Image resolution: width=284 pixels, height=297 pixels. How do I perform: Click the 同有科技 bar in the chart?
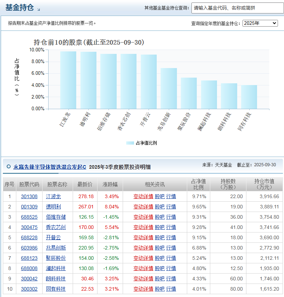249,97
